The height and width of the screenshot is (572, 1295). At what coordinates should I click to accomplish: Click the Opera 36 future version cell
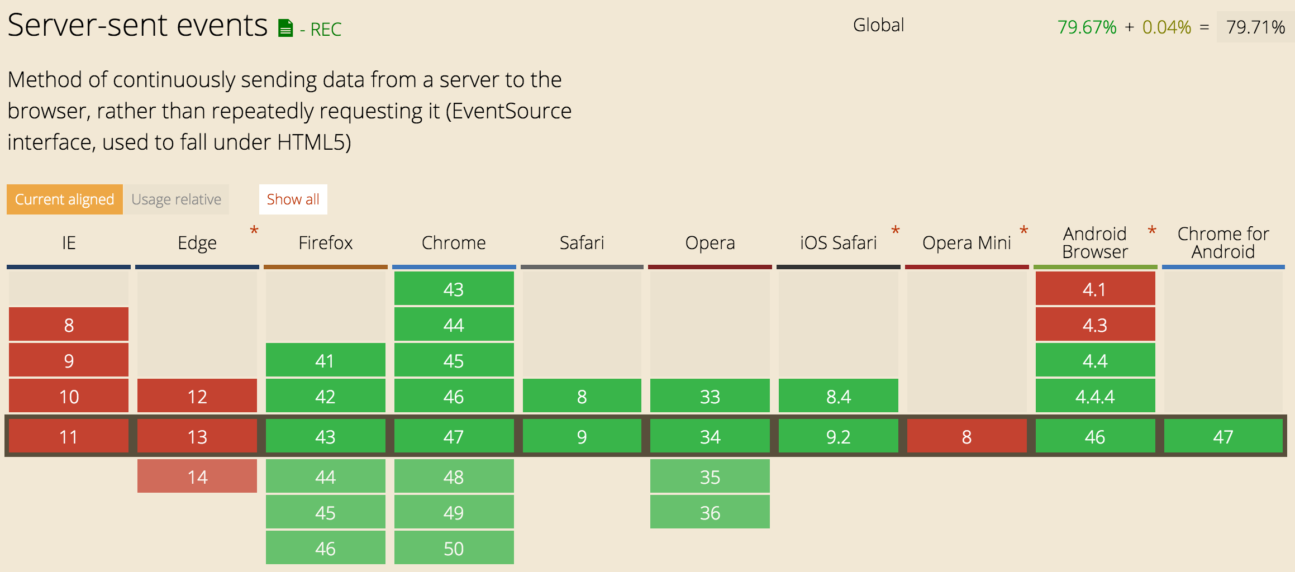coord(710,512)
